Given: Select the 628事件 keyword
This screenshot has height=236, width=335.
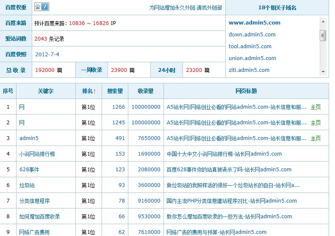Looking at the screenshot, I should coord(29,170).
